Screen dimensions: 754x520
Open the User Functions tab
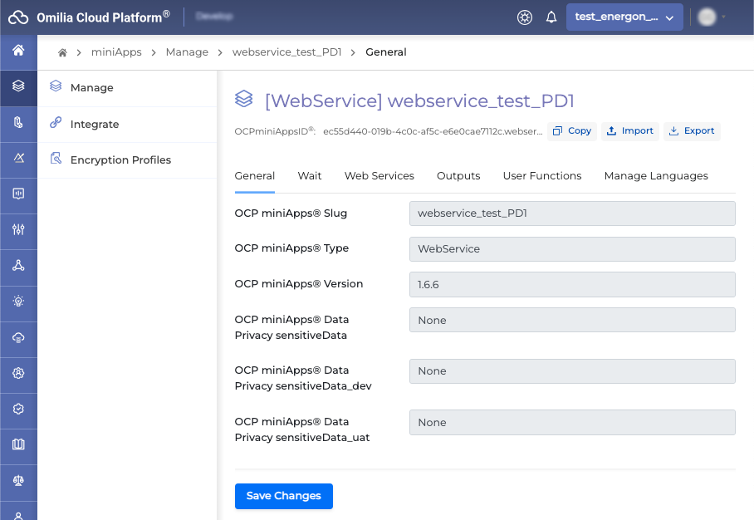541,176
